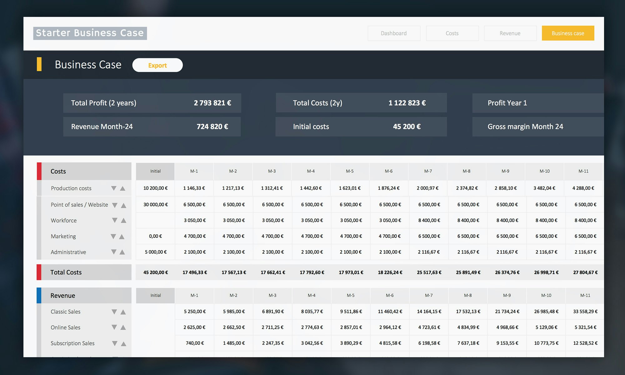This screenshot has width=625, height=375.
Task: Open the Costs tab
Action: [452, 33]
